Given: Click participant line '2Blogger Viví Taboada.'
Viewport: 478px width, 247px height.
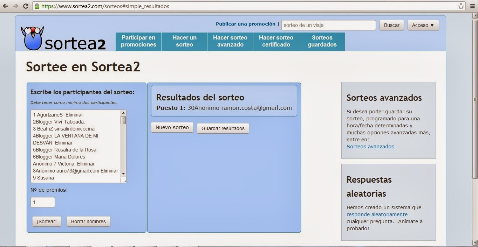Looking at the screenshot, I should pos(59,122).
